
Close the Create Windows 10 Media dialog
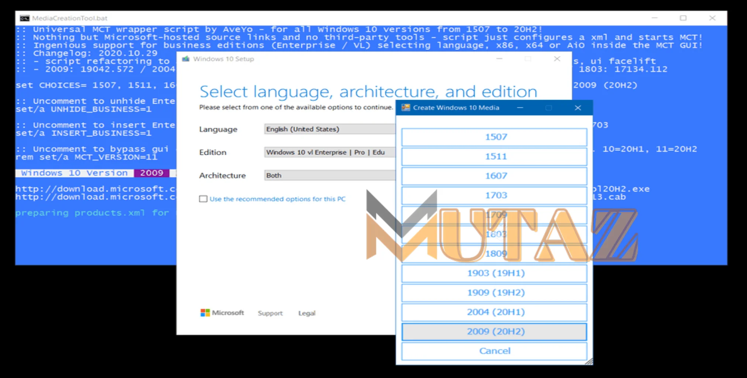(x=578, y=107)
